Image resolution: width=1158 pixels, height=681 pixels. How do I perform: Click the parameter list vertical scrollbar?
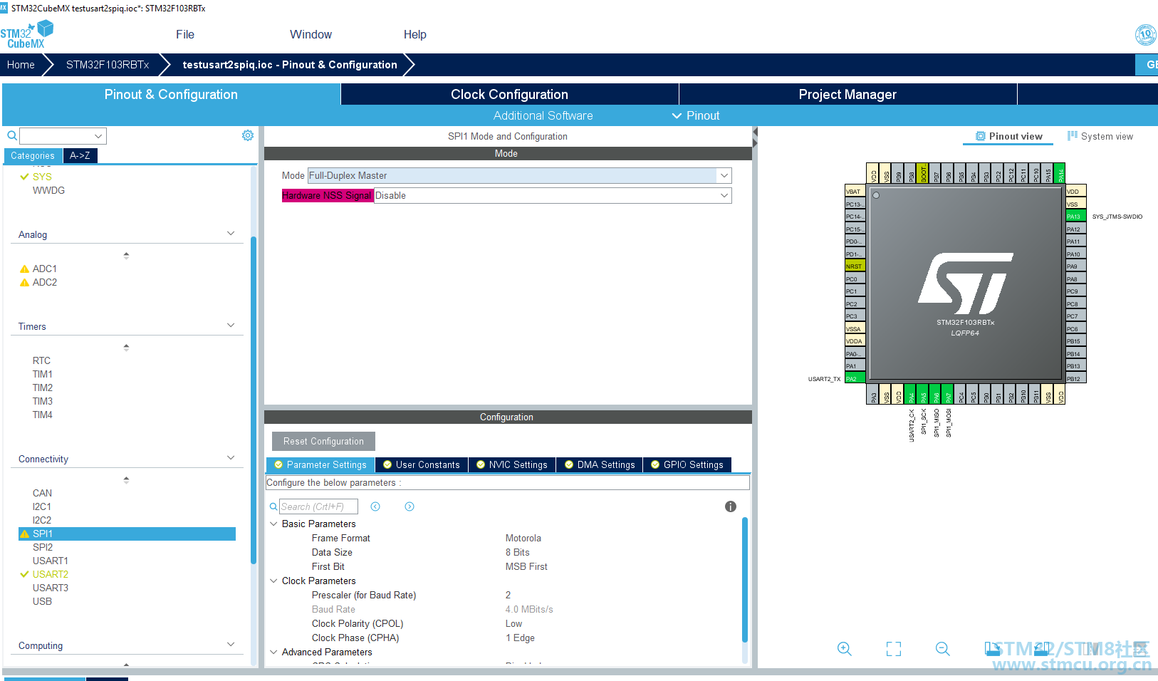(745, 581)
